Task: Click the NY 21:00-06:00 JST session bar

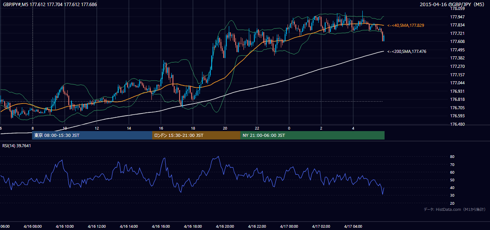Action: [x=312, y=135]
